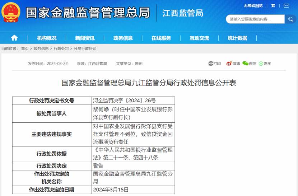Click the home icon in navigation bar
298x196 pixels.
[x=14, y=38]
